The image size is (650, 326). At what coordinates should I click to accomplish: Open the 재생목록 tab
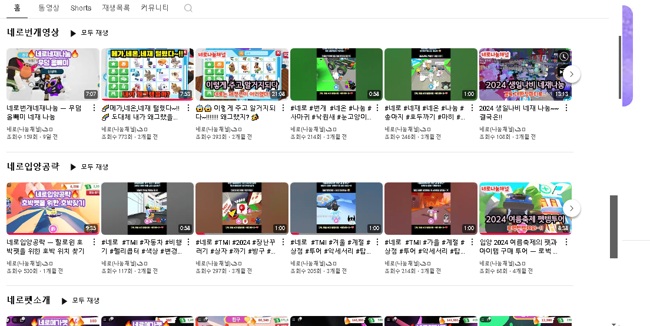tap(115, 8)
